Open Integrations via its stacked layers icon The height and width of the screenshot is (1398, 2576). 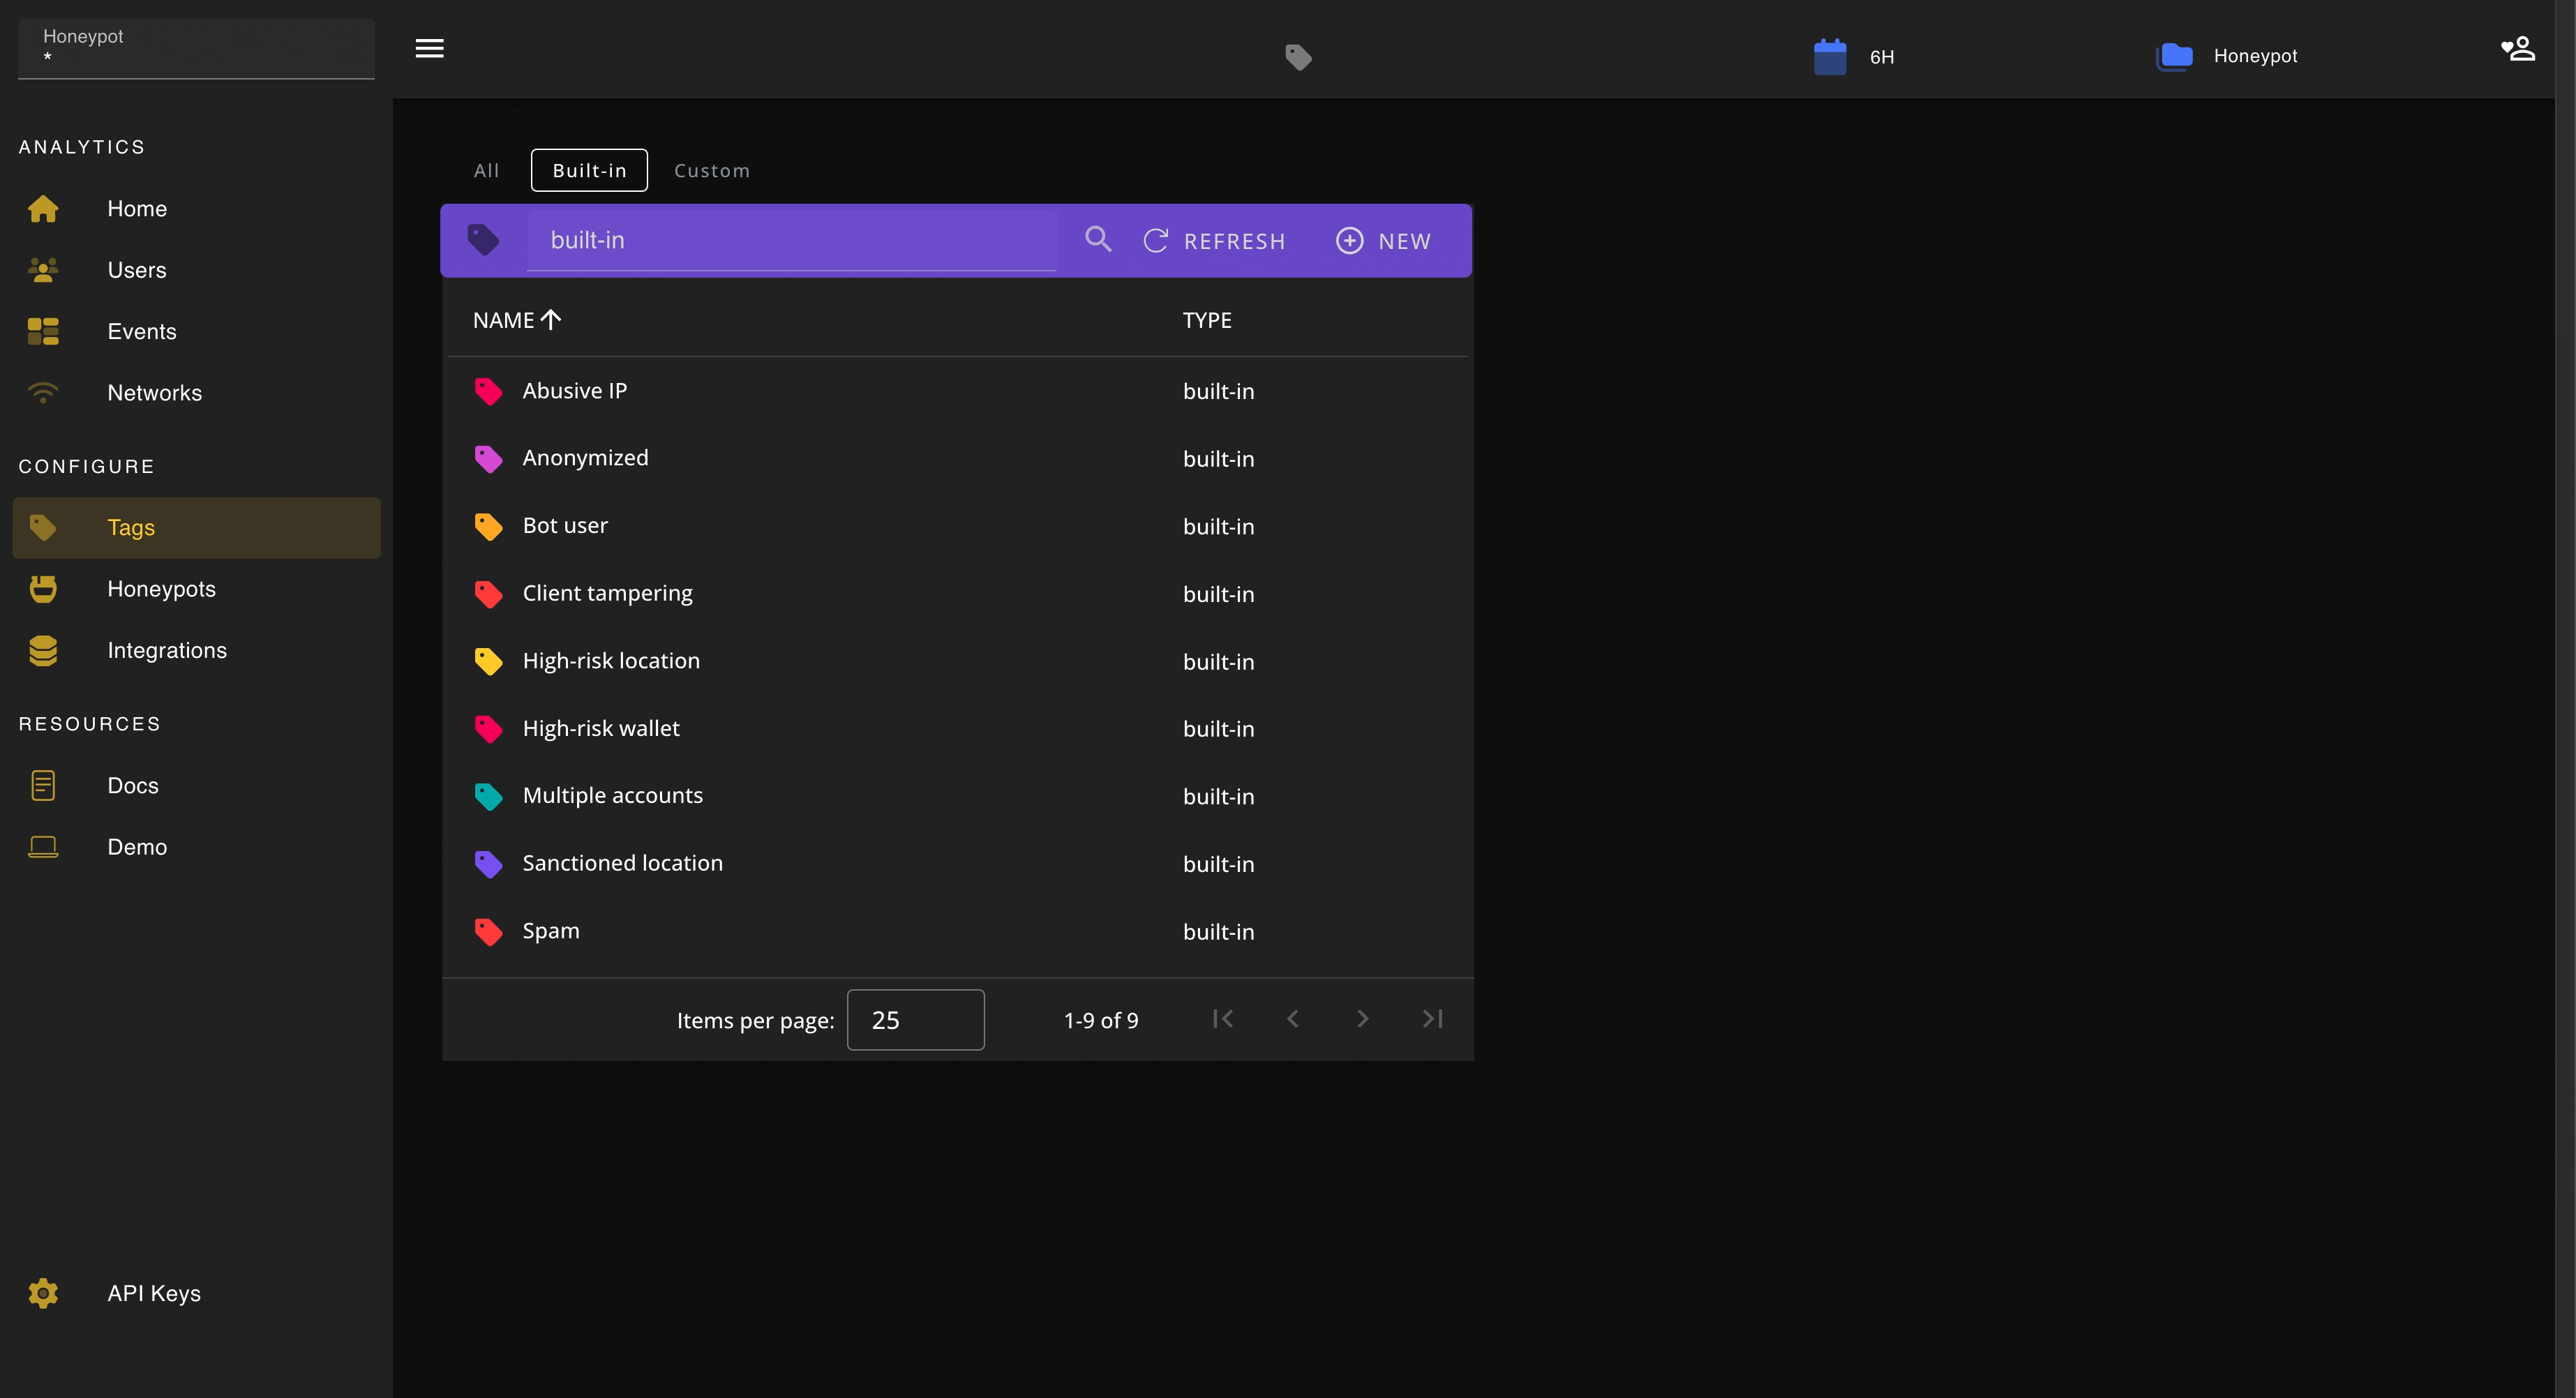coord(44,650)
